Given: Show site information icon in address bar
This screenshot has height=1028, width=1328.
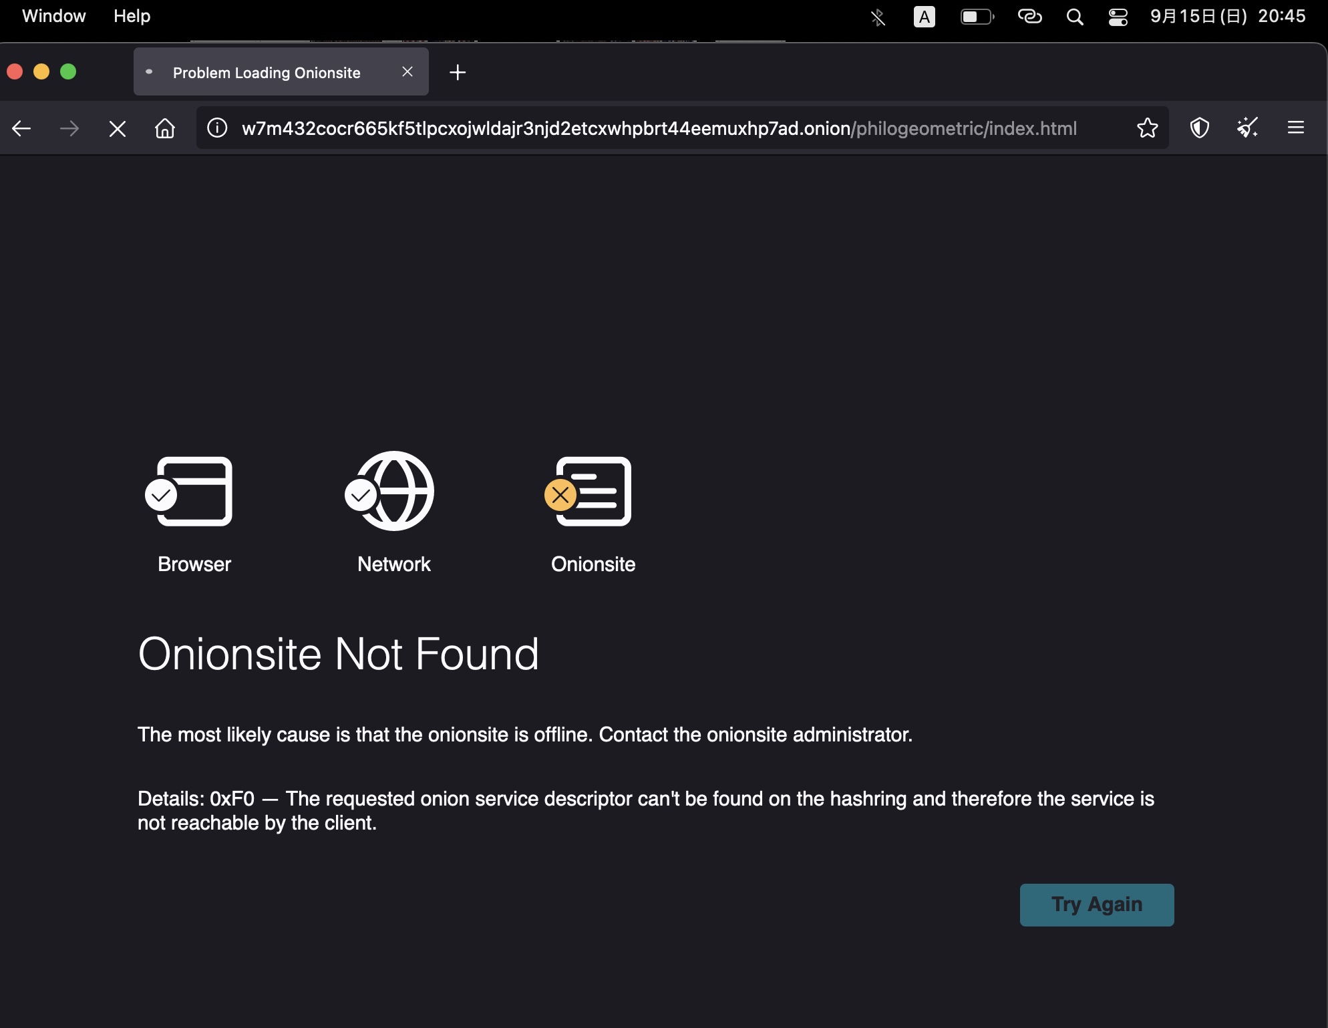Looking at the screenshot, I should 217,128.
